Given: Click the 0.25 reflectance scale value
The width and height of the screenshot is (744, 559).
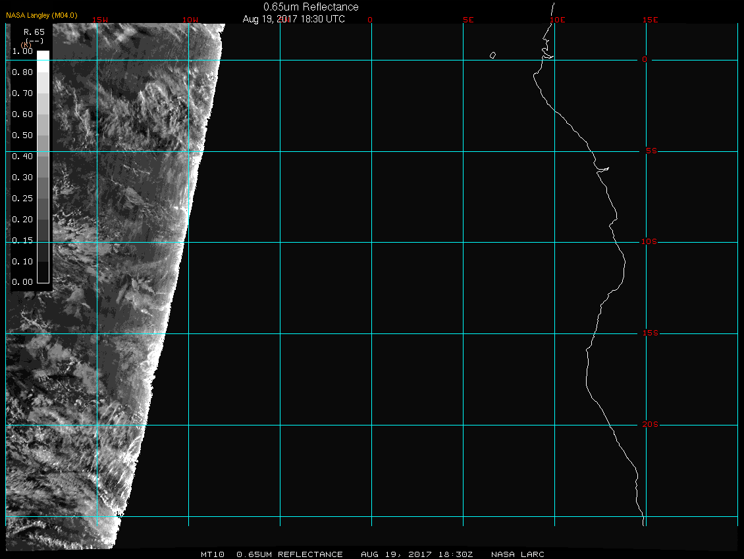Looking at the screenshot, I should pyautogui.click(x=22, y=198).
